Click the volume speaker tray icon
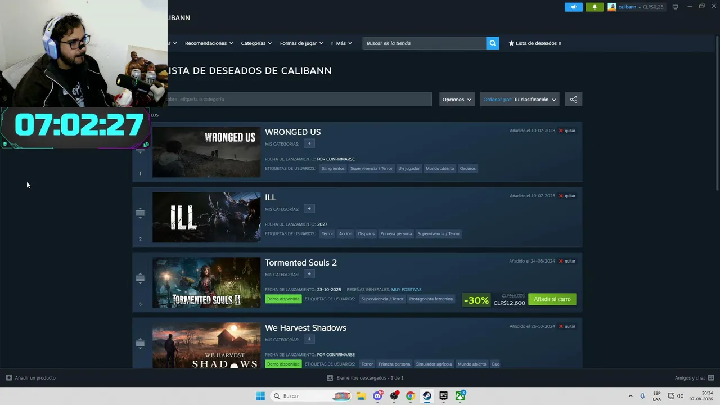The width and height of the screenshot is (720, 405). [x=680, y=396]
